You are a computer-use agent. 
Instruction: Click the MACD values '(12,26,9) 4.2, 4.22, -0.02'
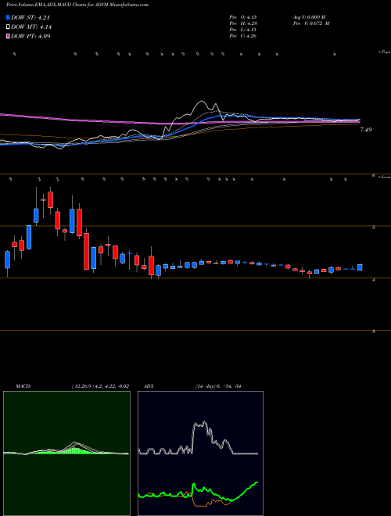point(100,386)
